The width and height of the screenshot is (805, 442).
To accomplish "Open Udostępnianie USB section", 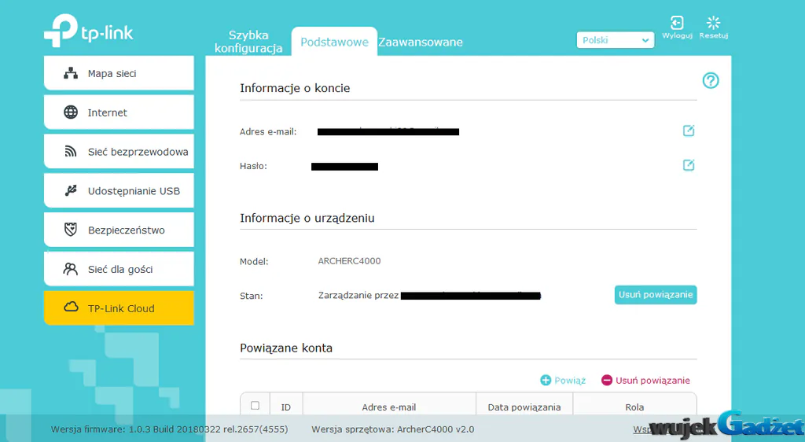I will coord(119,191).
